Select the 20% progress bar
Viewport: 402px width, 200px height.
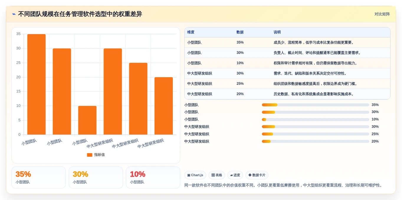316,141
